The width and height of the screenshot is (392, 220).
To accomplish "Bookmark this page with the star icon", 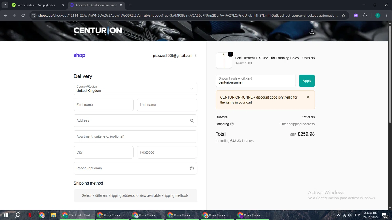I will (x=343, y=15).
